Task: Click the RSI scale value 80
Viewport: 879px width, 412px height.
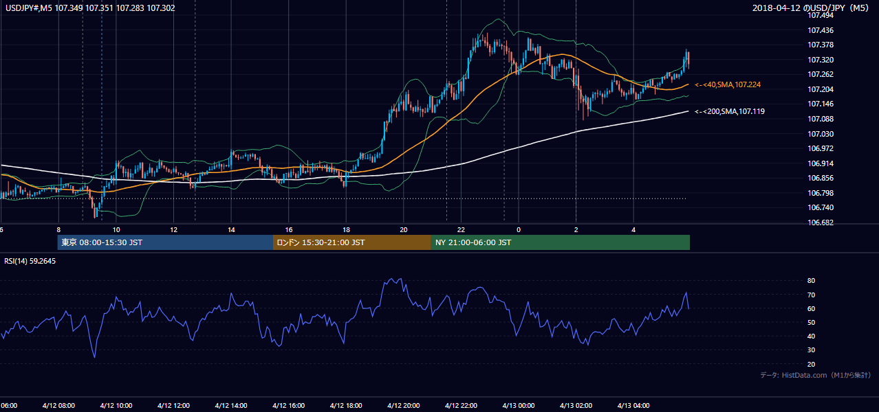Action: point(812,281)
